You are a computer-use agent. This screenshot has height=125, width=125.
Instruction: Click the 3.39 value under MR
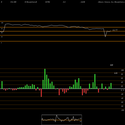click(116, 73)
